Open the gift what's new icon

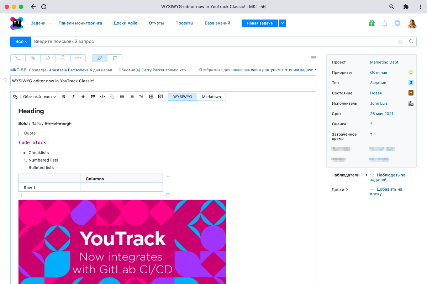point(372,23)
